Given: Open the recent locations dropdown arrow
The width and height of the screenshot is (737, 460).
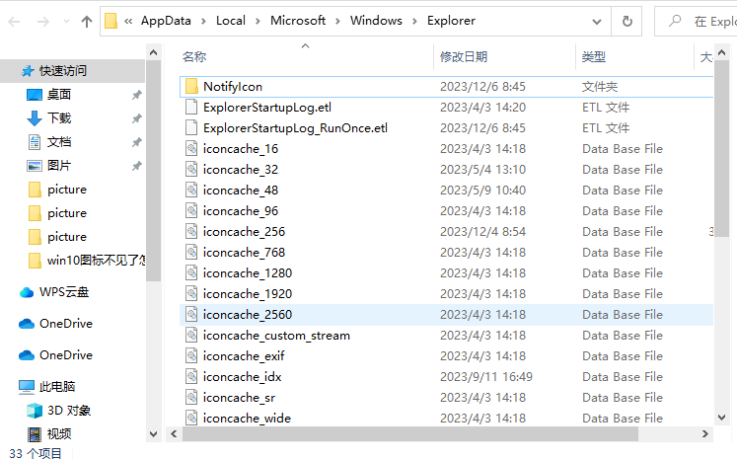Looking at the screenshot, I should pos(65,21).
